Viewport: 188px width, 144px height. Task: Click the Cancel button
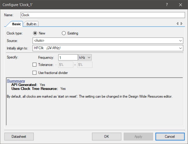[x=170, y=136]
